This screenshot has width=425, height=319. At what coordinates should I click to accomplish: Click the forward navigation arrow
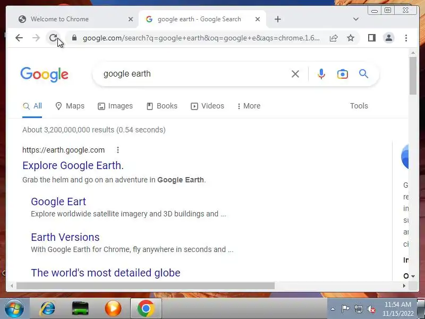click(x=36, y=38)
